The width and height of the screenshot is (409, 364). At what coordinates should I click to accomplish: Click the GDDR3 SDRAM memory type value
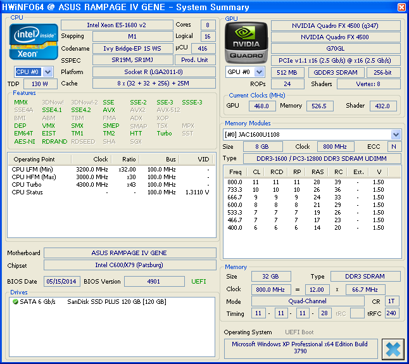tap(336, 73)
